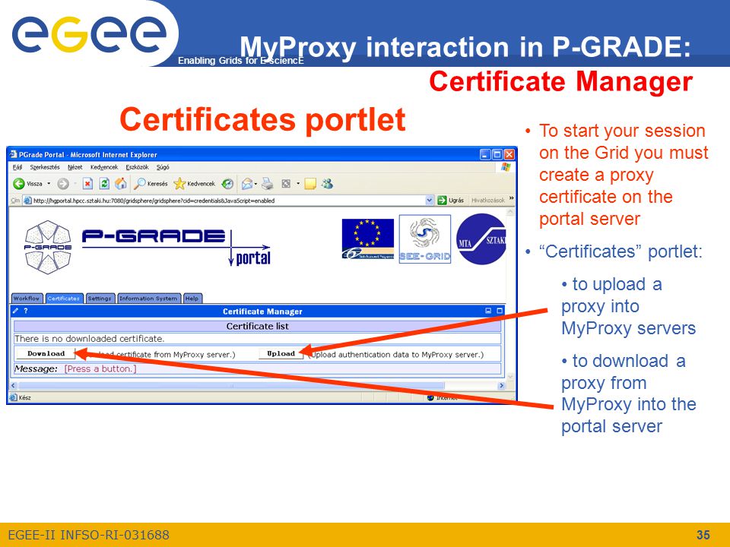Open the Eszközök menu
730x547 pixels.
[137, 167]
